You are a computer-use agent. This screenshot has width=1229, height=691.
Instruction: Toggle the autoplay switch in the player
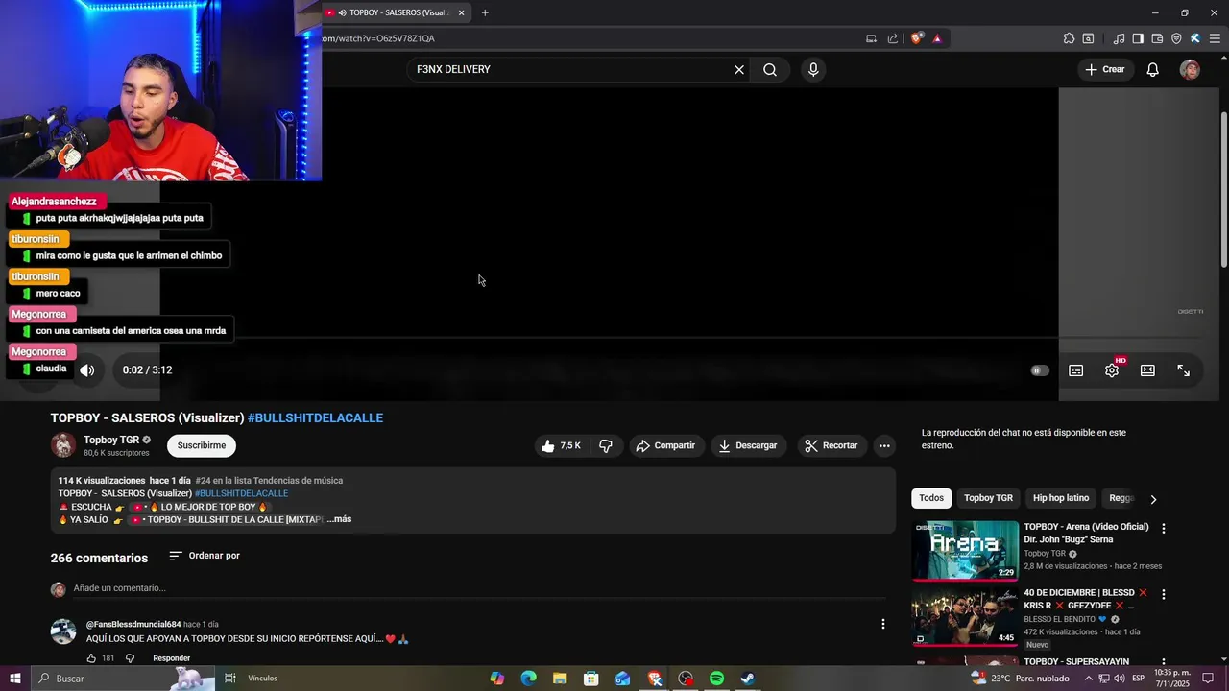point(1040,370)
